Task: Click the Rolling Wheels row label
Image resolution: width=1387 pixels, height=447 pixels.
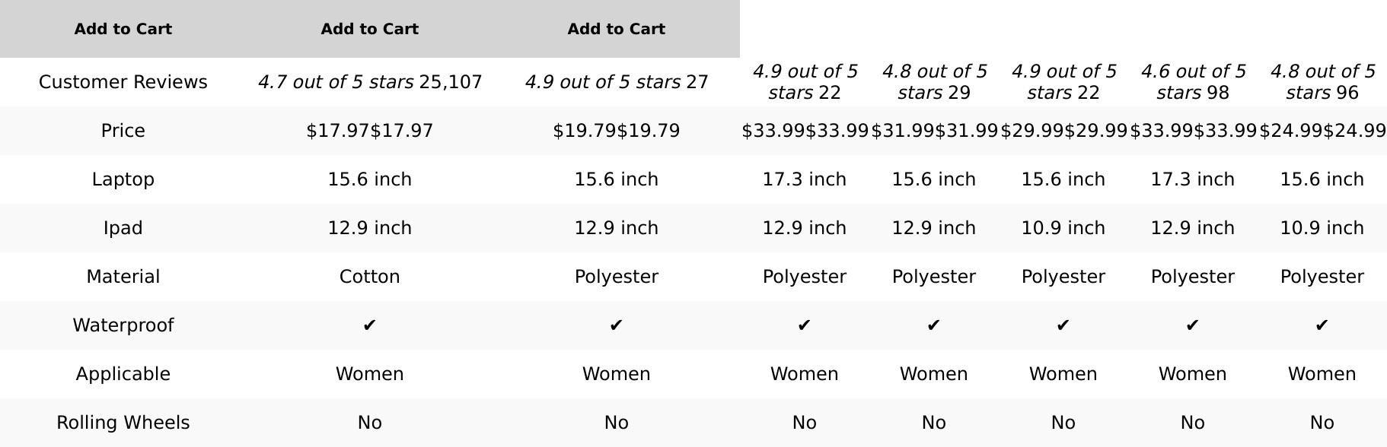Action: pos(123,423)
